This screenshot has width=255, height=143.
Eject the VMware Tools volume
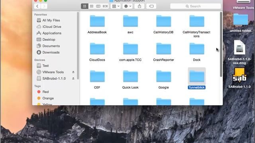point(73,72)
